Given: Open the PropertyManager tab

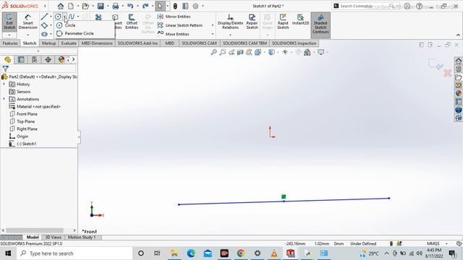Looking at the screenshot, I should (x=21, y=59).
